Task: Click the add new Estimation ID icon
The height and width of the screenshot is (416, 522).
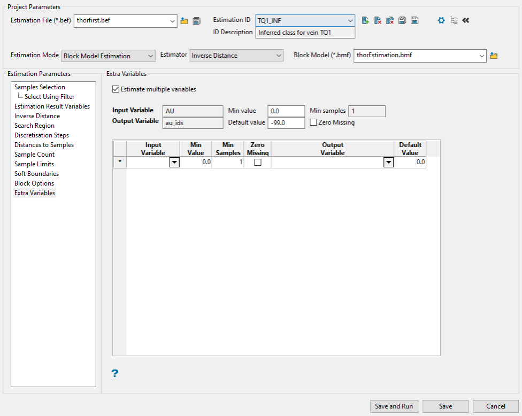Action: (x=365, y=20)
